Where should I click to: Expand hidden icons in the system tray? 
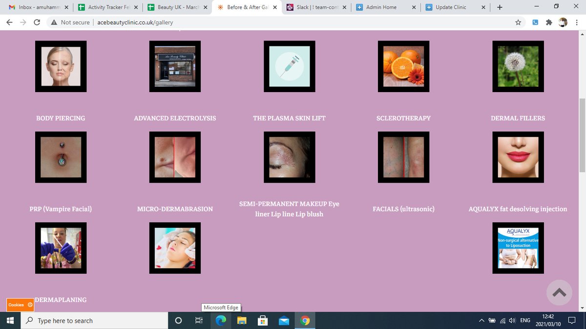(x=482, y=320)
